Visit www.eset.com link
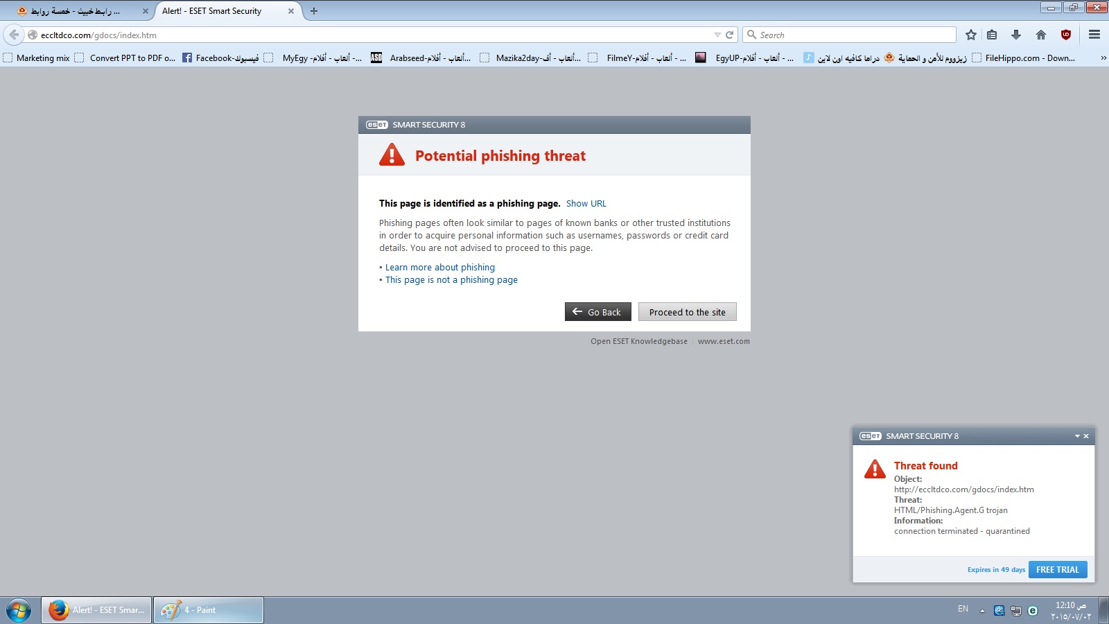Image resolution: width=1109 pixels, height=624 pixels. click(x=724, y=341)
